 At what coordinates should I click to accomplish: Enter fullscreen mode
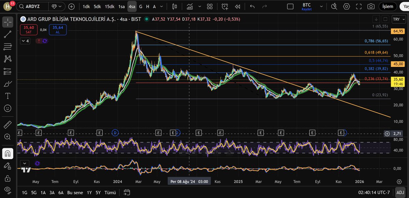pyautogui.click(x=359, y=6)
